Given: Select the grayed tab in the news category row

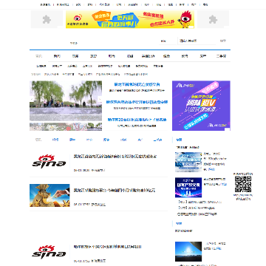Looking at the screenshot, I should tap(38, 140).
